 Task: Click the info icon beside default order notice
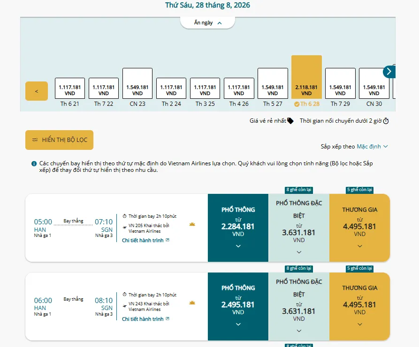[34, 163]
